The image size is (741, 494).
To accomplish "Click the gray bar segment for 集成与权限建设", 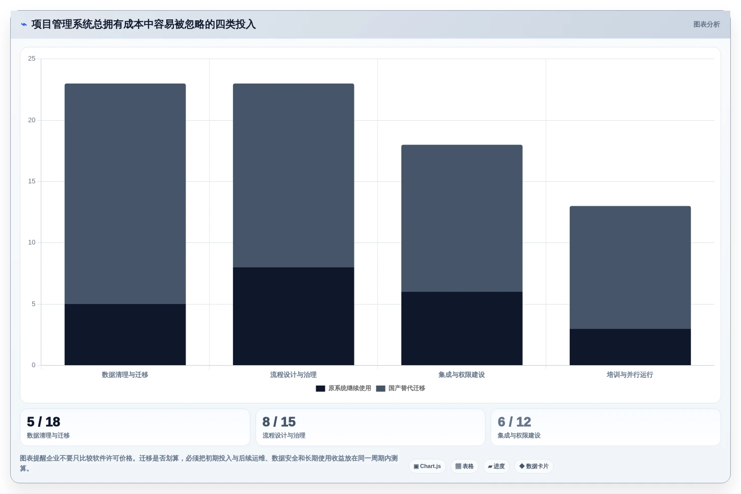I will [462, 218].
